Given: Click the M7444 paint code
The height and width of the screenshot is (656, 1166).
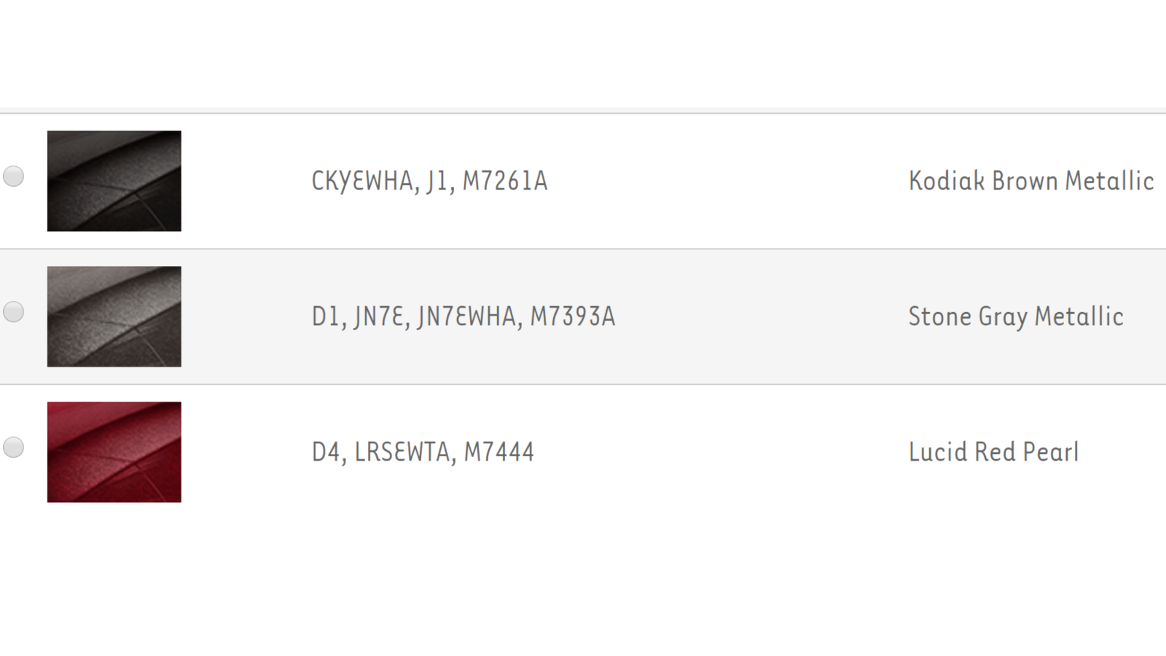Looking at the screenshot, I should point(499,452).
